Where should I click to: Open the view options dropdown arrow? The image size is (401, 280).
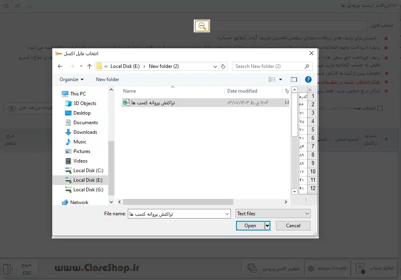click(280, 79)
